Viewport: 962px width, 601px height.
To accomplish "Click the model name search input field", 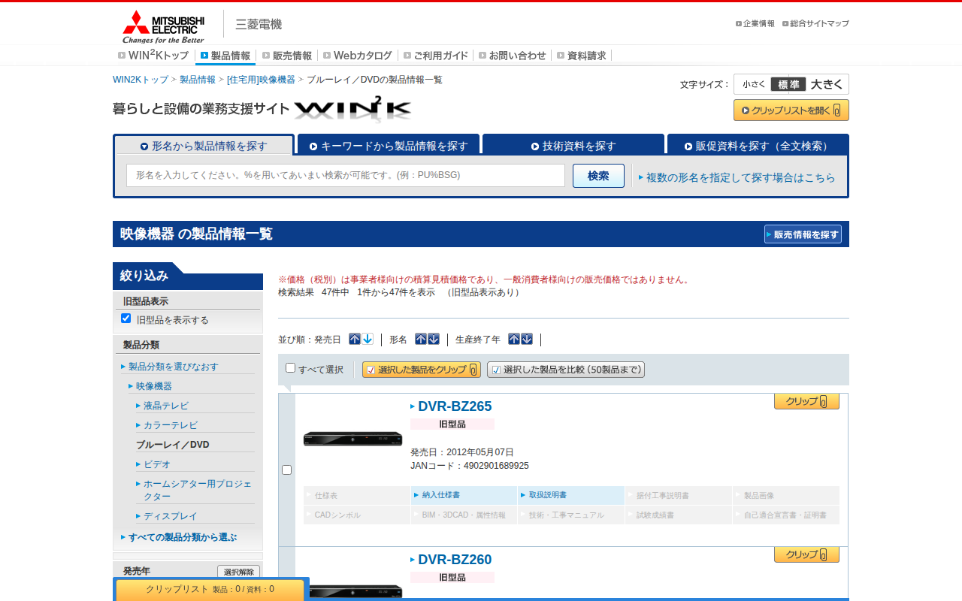I will [346, 175].
